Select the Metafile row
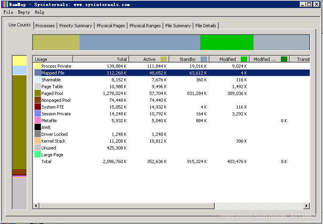This screenshot has width=323, height=224. pos(171,121)
